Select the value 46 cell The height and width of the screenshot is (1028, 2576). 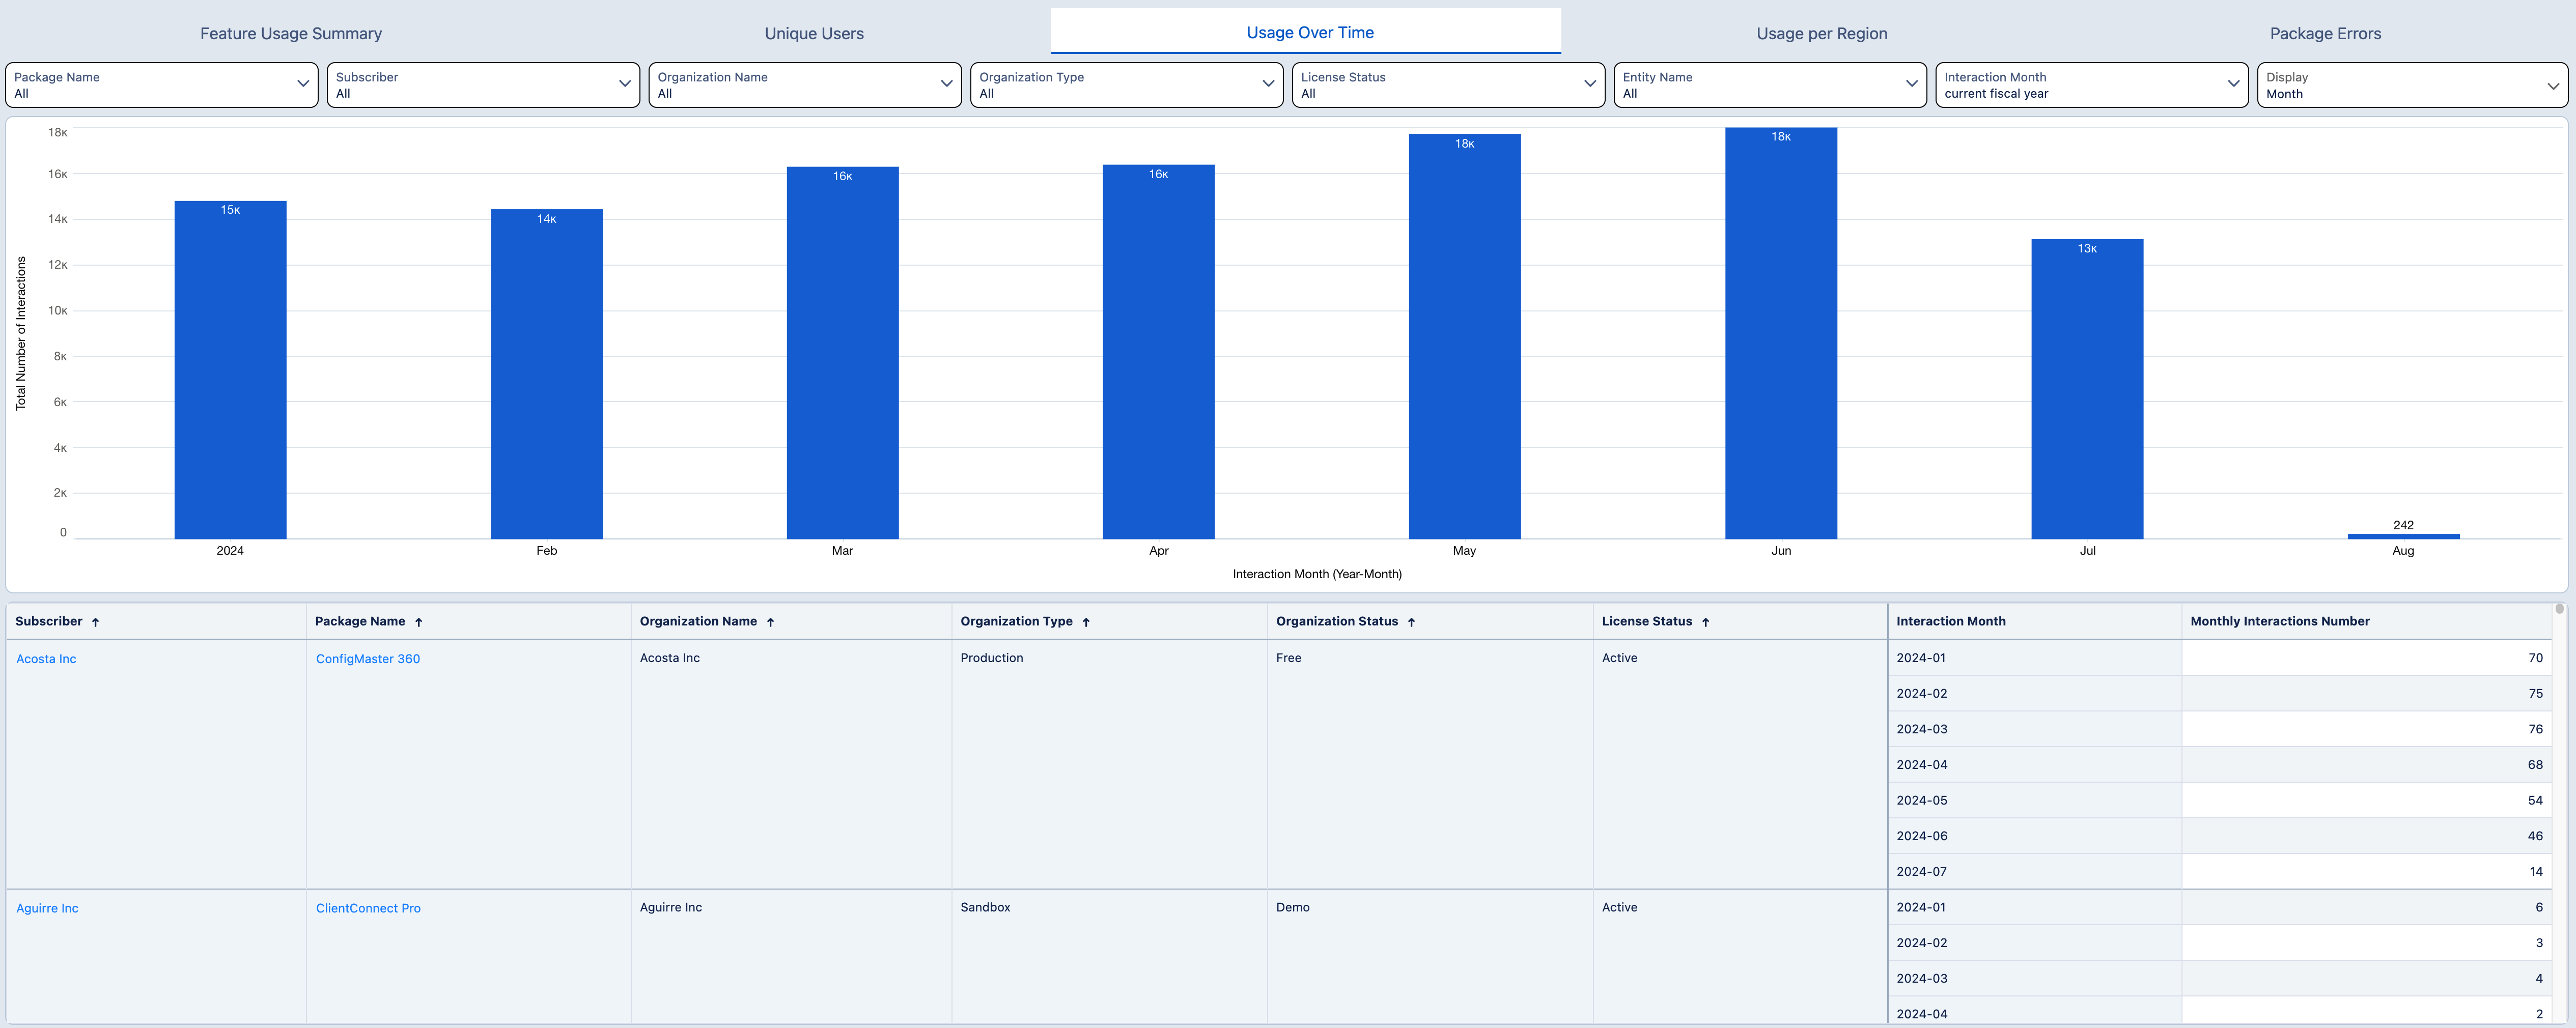(x=2366, y=836)
